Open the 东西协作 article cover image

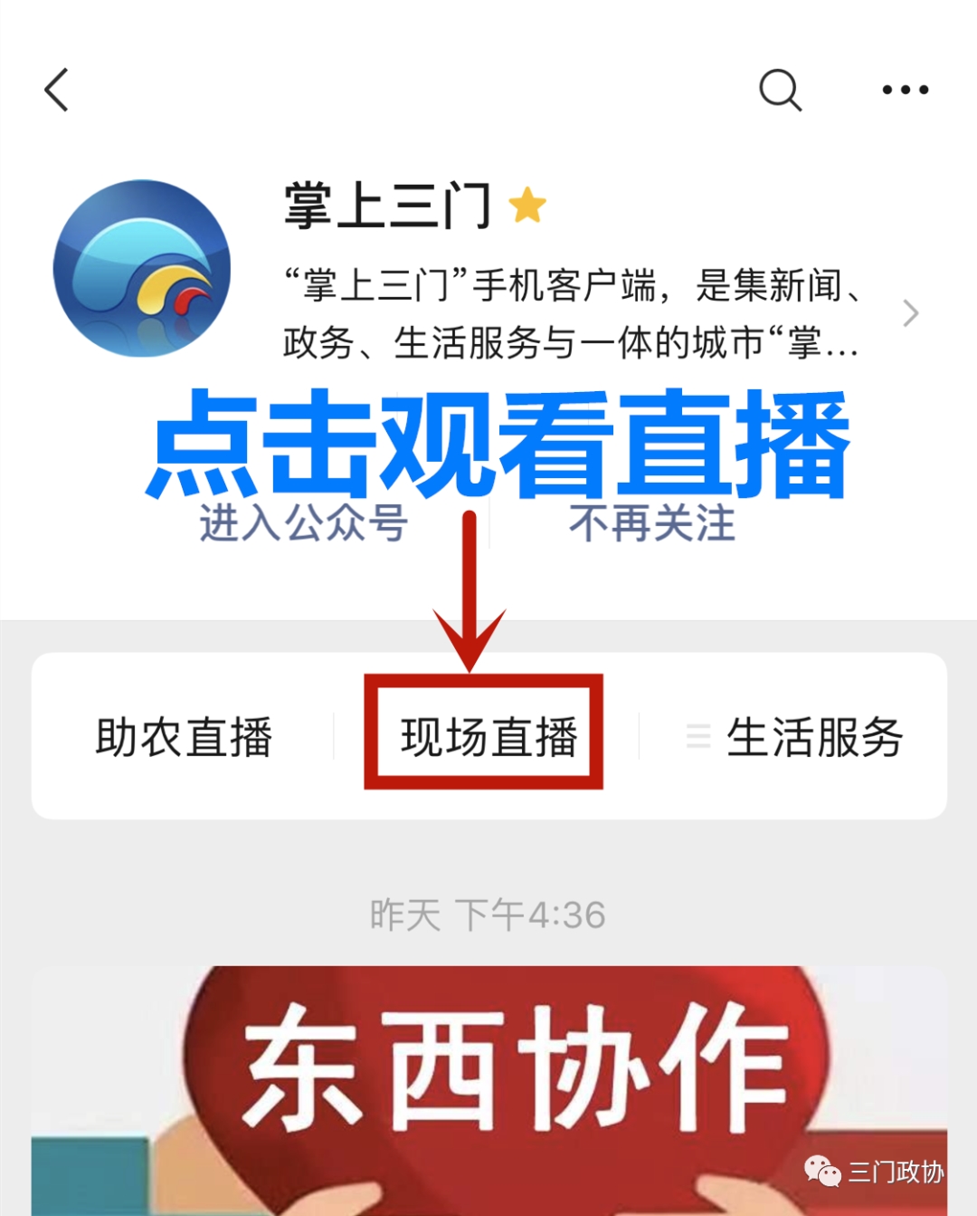pos(489,1090)
